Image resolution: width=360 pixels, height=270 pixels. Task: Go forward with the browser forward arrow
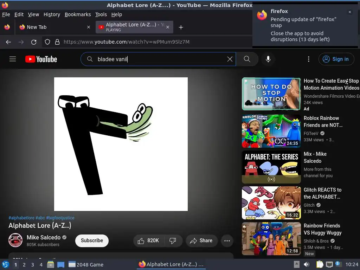(x=21, y=42)
